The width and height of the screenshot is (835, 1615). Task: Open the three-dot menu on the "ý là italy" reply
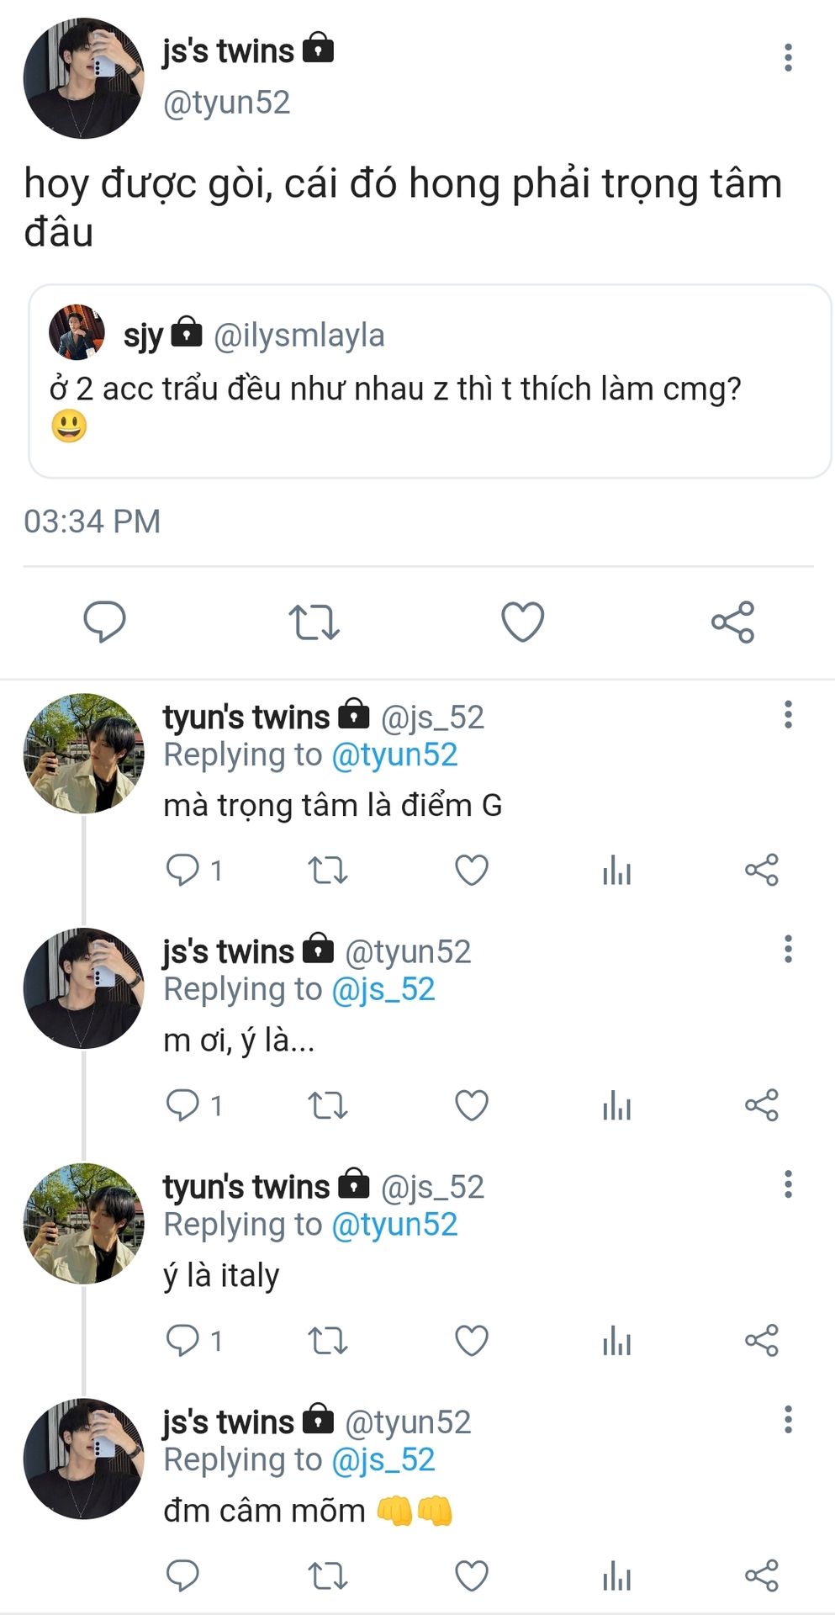[788, 1184]
